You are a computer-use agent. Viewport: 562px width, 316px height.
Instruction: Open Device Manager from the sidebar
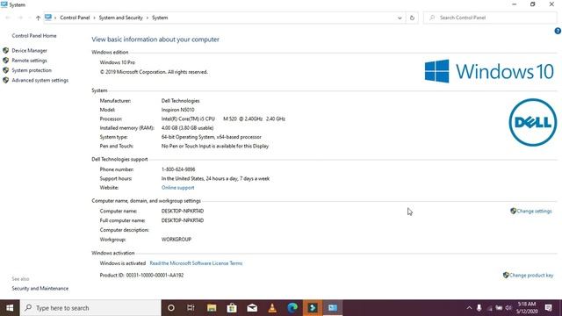click(x=29, y=51)
